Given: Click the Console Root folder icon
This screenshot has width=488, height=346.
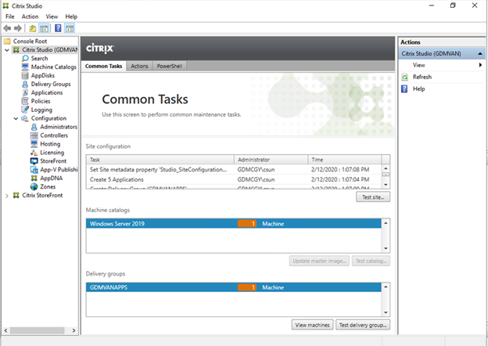Looking at the screenshot, I should coord(7,41).
